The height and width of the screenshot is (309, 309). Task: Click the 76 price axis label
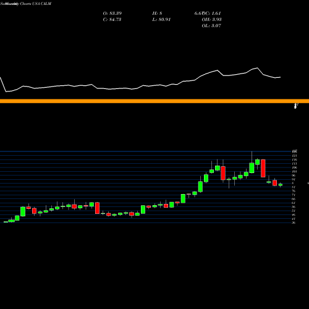[x=294, y=191]
